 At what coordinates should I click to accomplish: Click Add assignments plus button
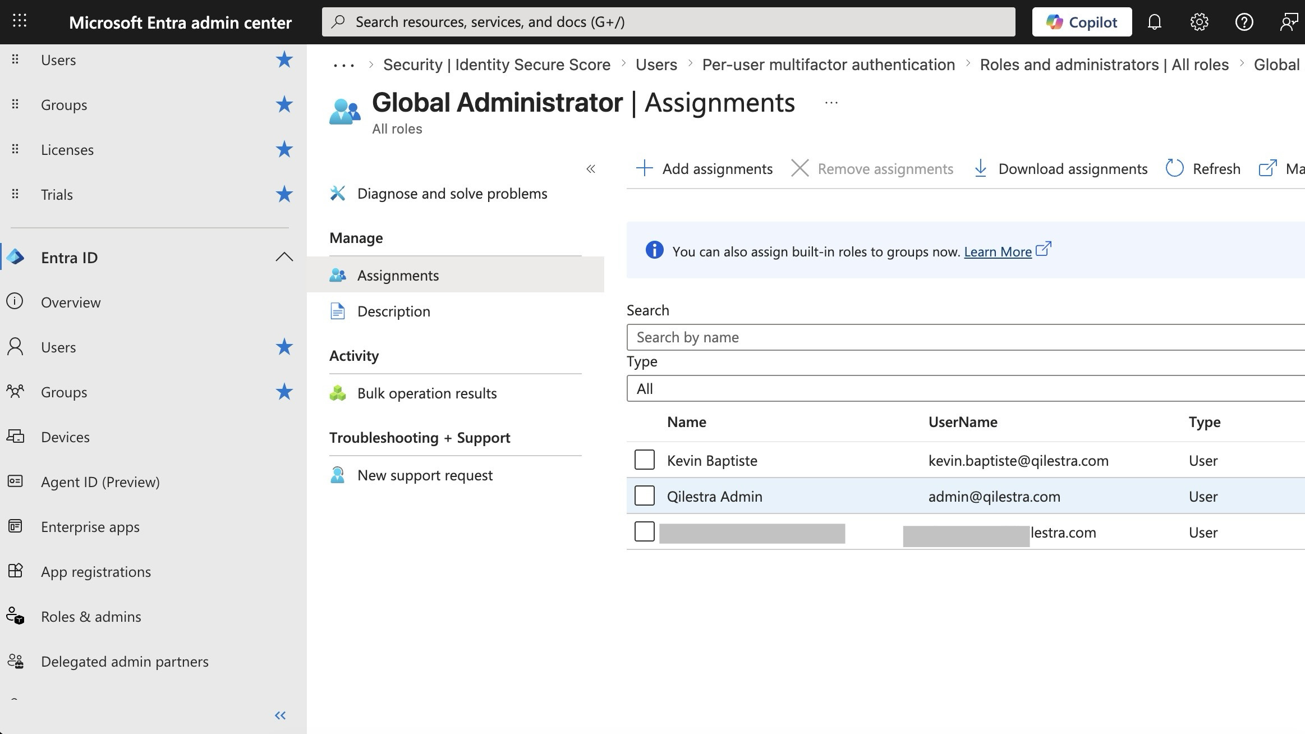tap(704, 168)
